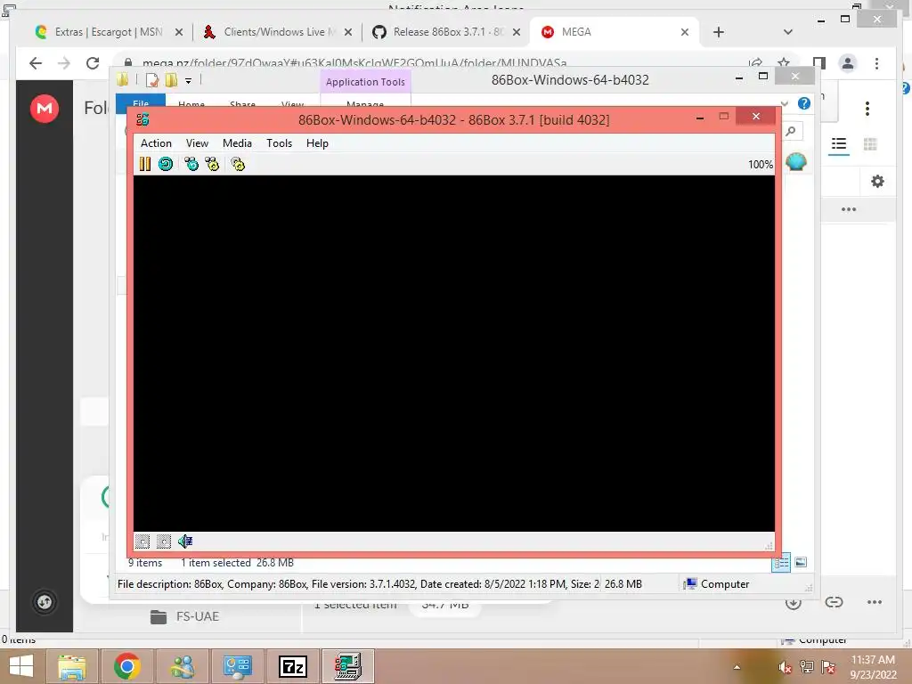The height and width of the screenshot is (684, 912).
Task: Click the 86Box title bar app icon
Action: pyautogui.click(x=142, y=120)
